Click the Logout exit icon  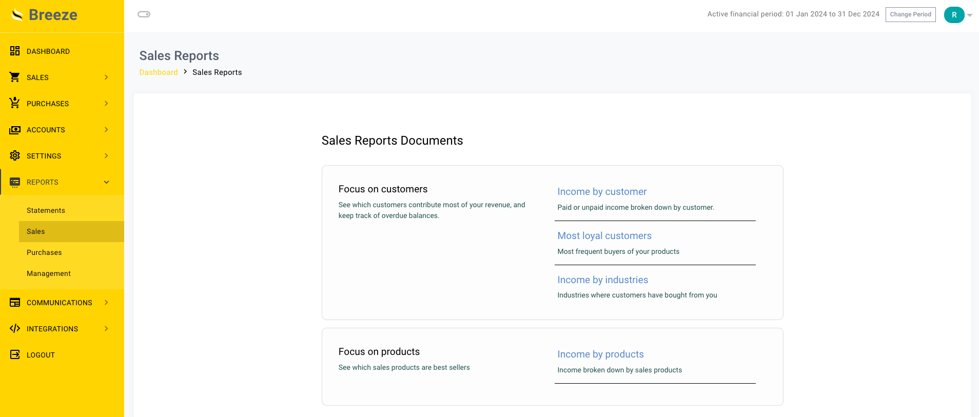coord(15,355)
